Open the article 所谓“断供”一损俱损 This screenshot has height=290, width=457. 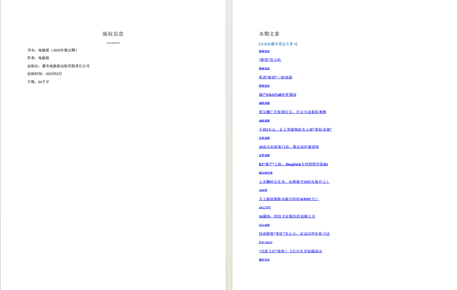275,77
